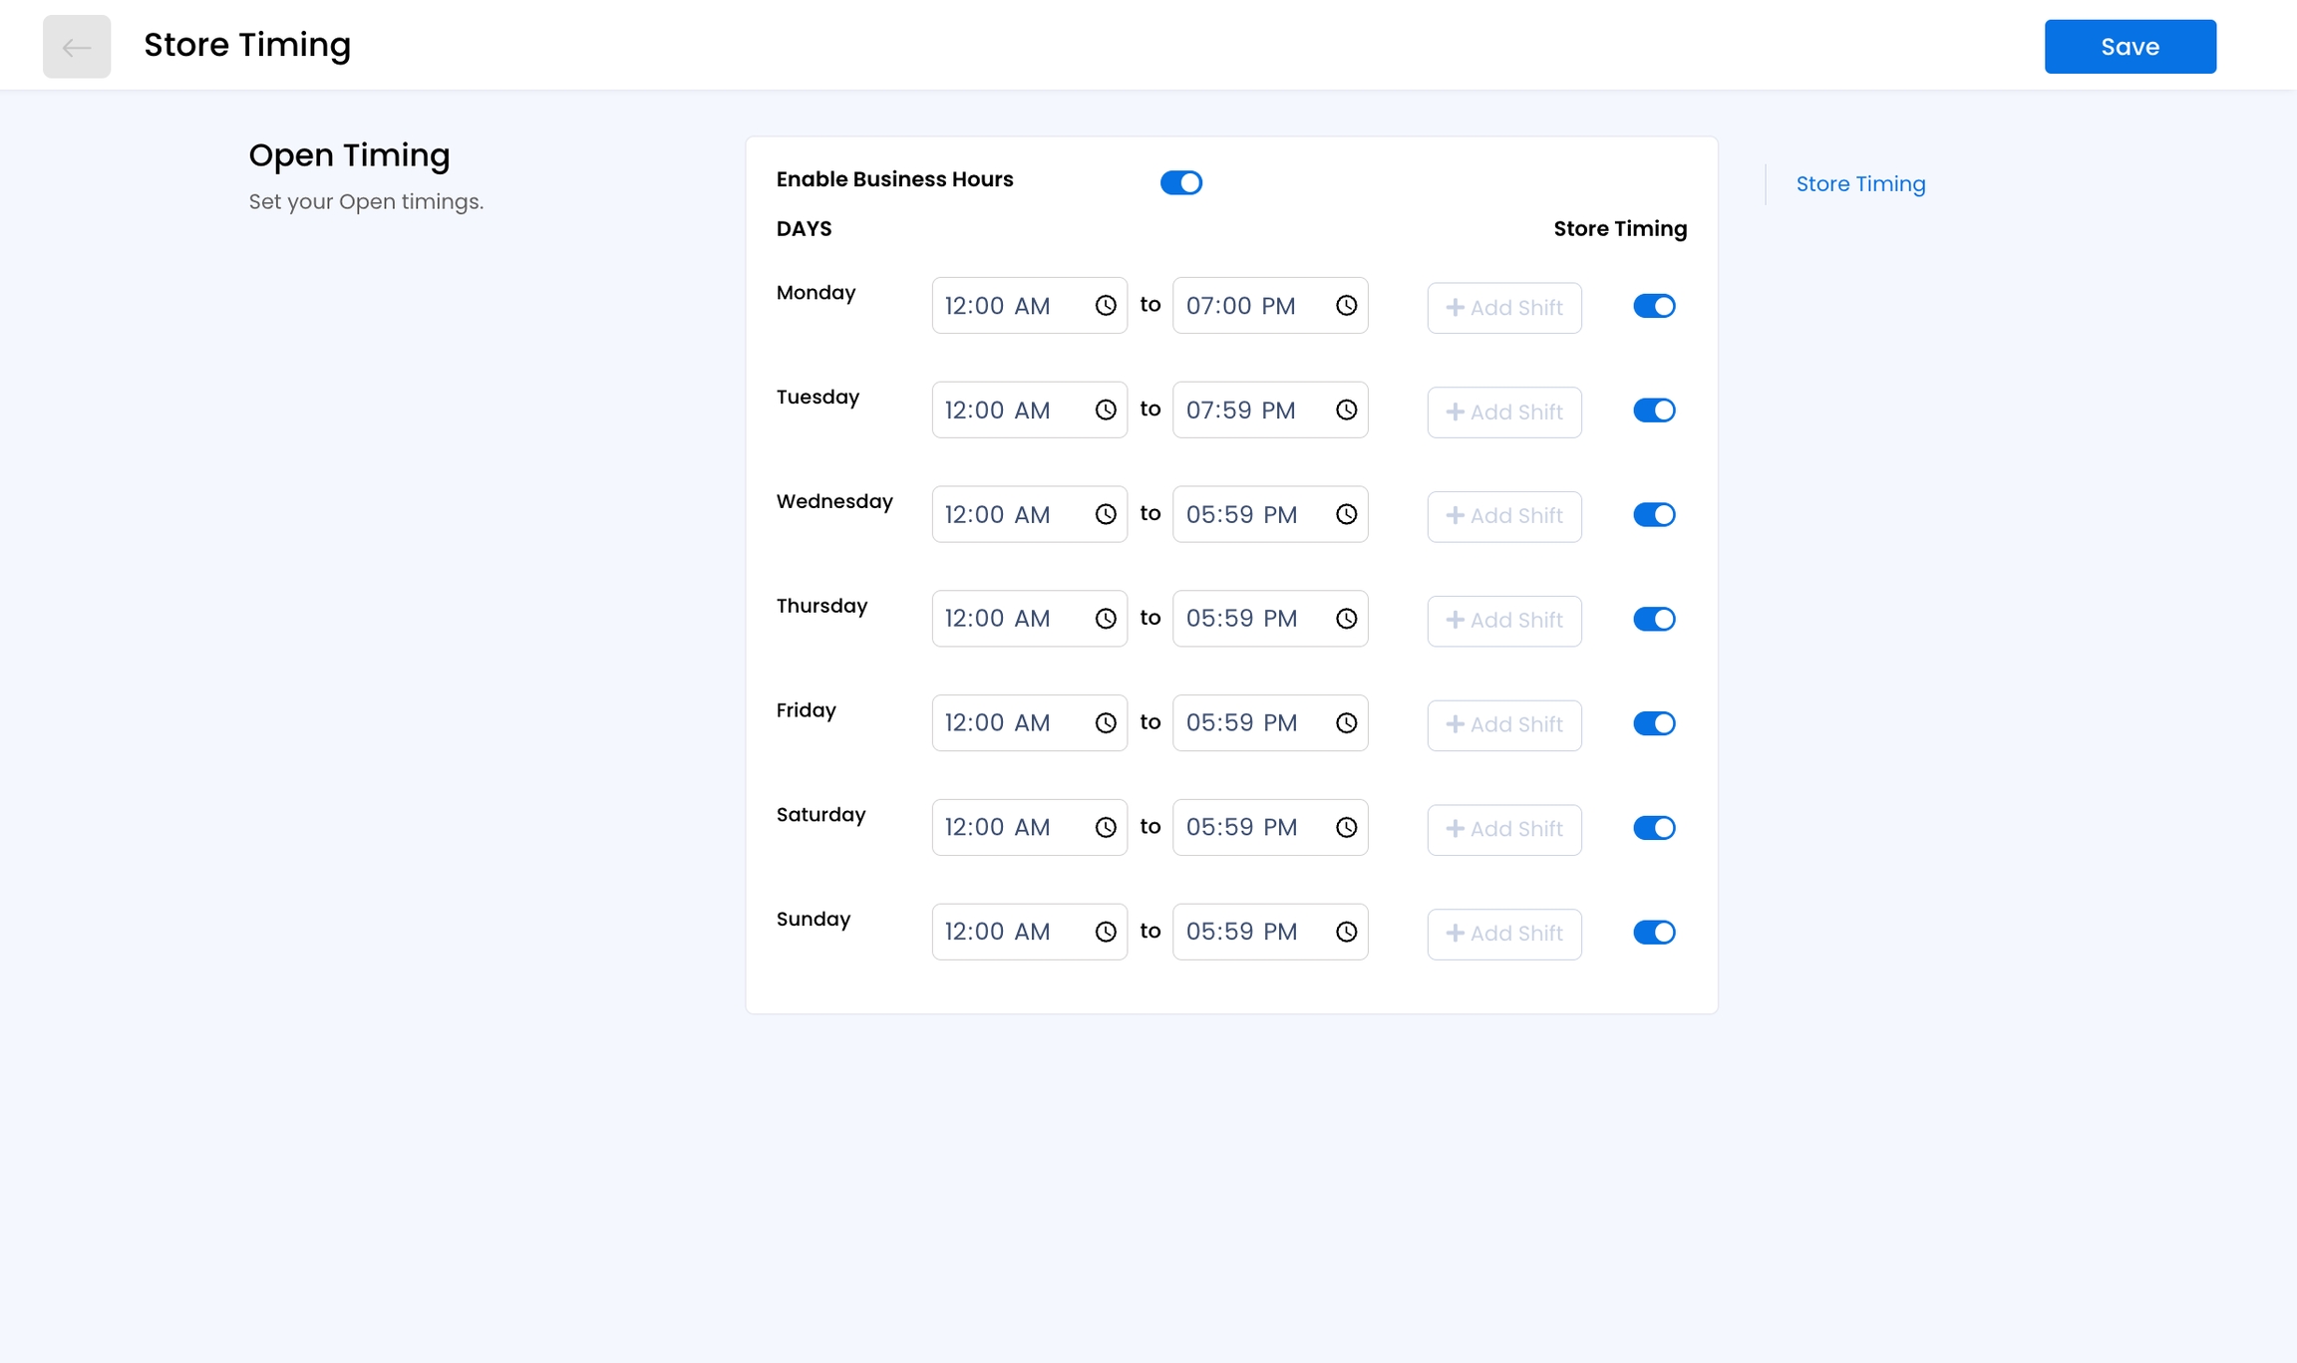This screenshot has width=2297, height=1363.
Task: Click clock icon in Wednesday opening time
Action: tap(1105, 515)
